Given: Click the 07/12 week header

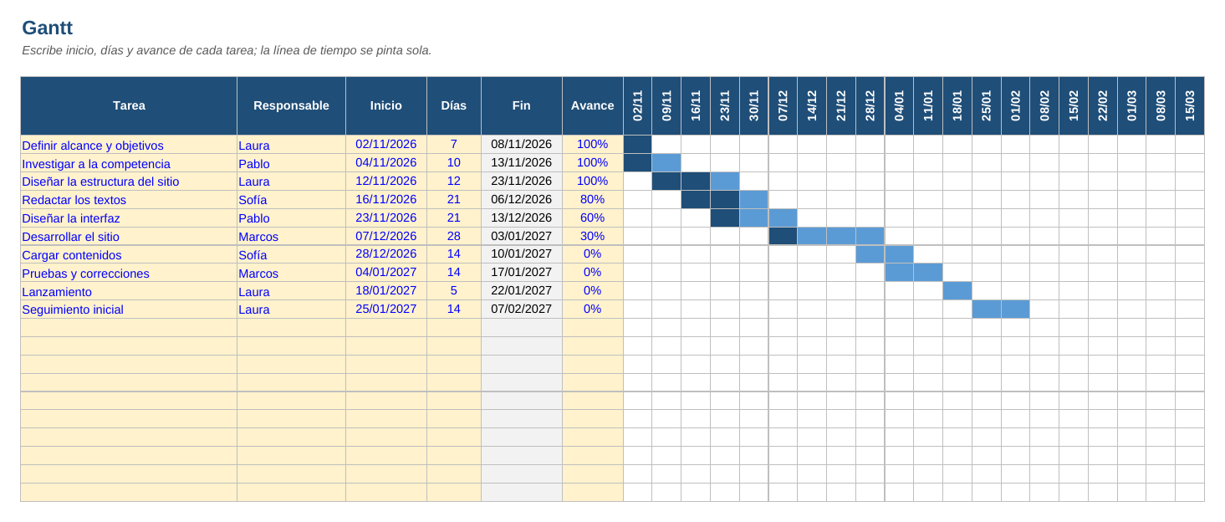Looking at the screenshot, I should coord(783,105).
